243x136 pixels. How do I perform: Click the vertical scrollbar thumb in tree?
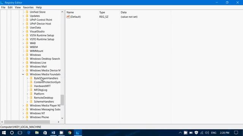coord(62,100)
